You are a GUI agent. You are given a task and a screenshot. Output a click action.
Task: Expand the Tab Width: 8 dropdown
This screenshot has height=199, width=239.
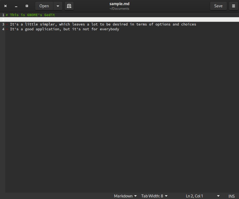[154, 196]
